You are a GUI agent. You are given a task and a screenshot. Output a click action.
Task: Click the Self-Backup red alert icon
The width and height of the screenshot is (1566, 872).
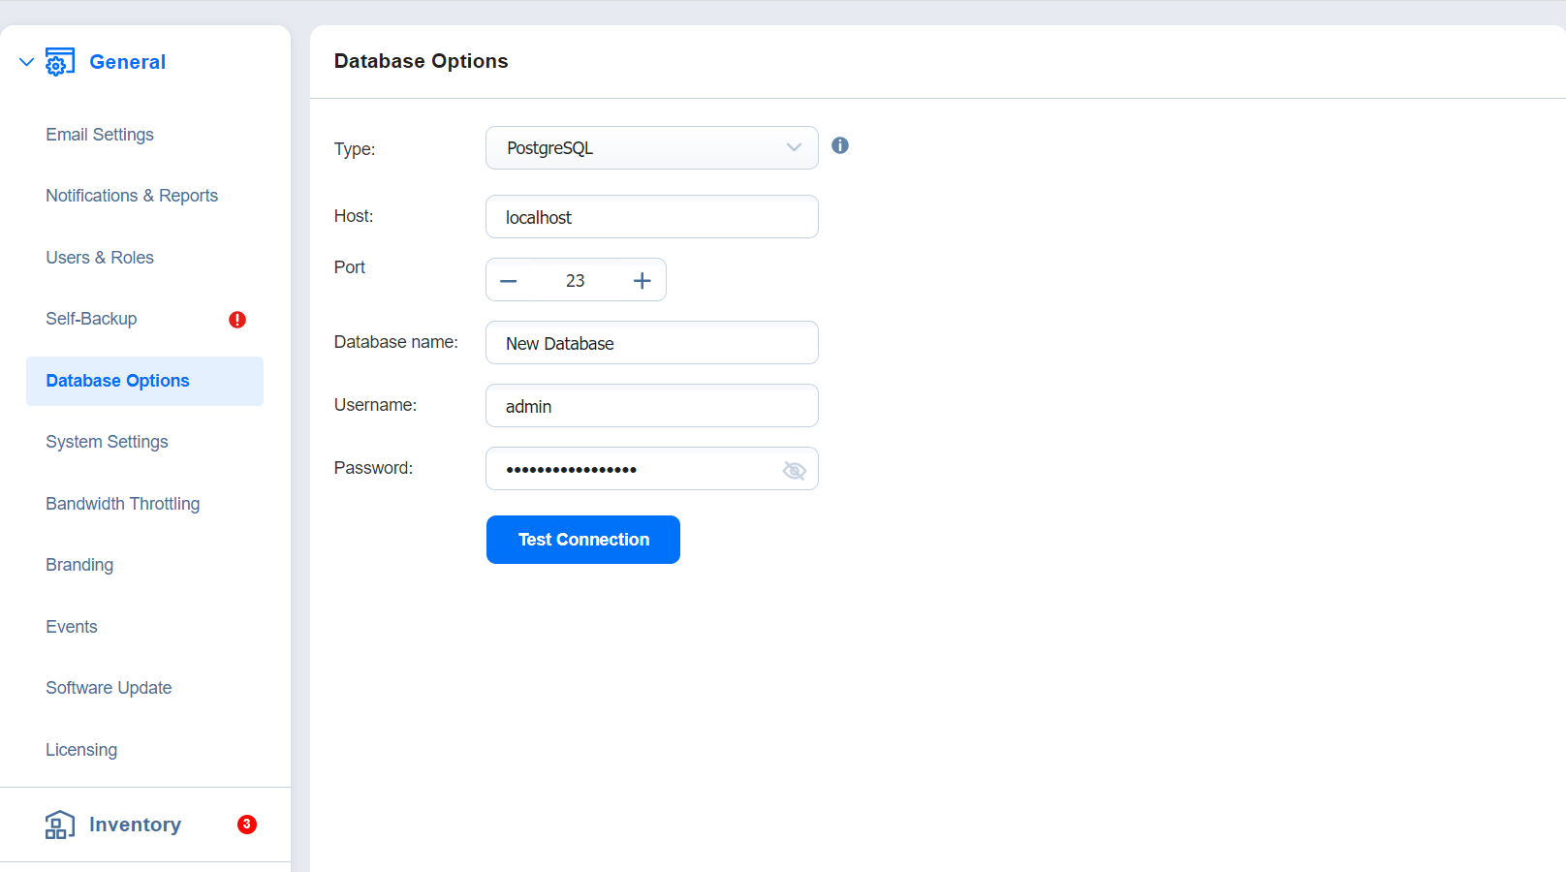pyautogui.click(x=237, y=320)
